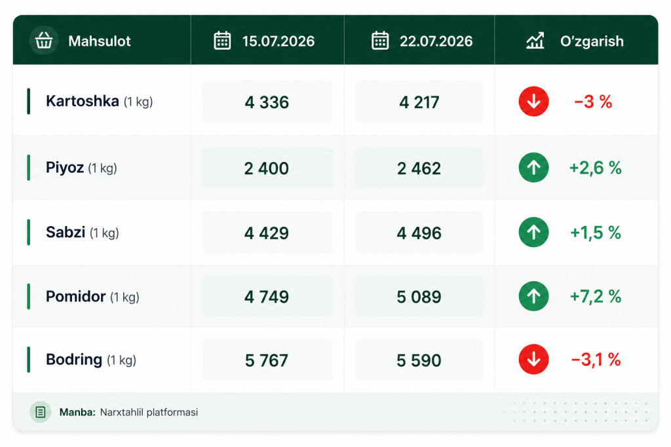This screenshot has width=671, height=447.
Task: Click the red down arrow for Kartoshka
Action: (533, 102)
